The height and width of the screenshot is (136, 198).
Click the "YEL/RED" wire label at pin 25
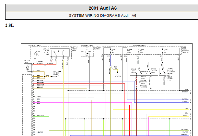pyautogui.click(x=40, y=132)
